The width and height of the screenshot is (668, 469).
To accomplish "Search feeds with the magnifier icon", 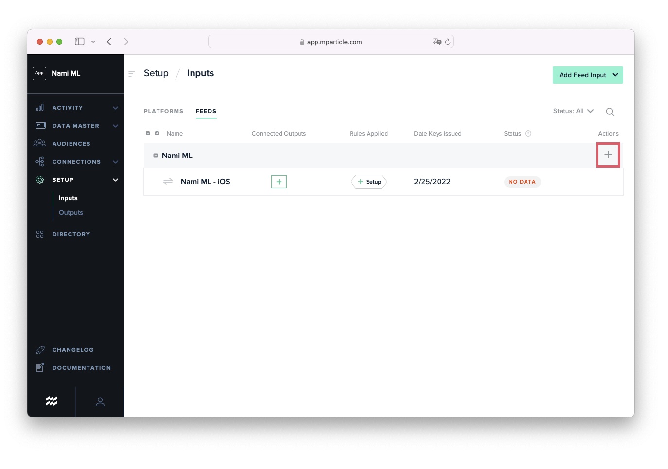I will tap(610, 112).
